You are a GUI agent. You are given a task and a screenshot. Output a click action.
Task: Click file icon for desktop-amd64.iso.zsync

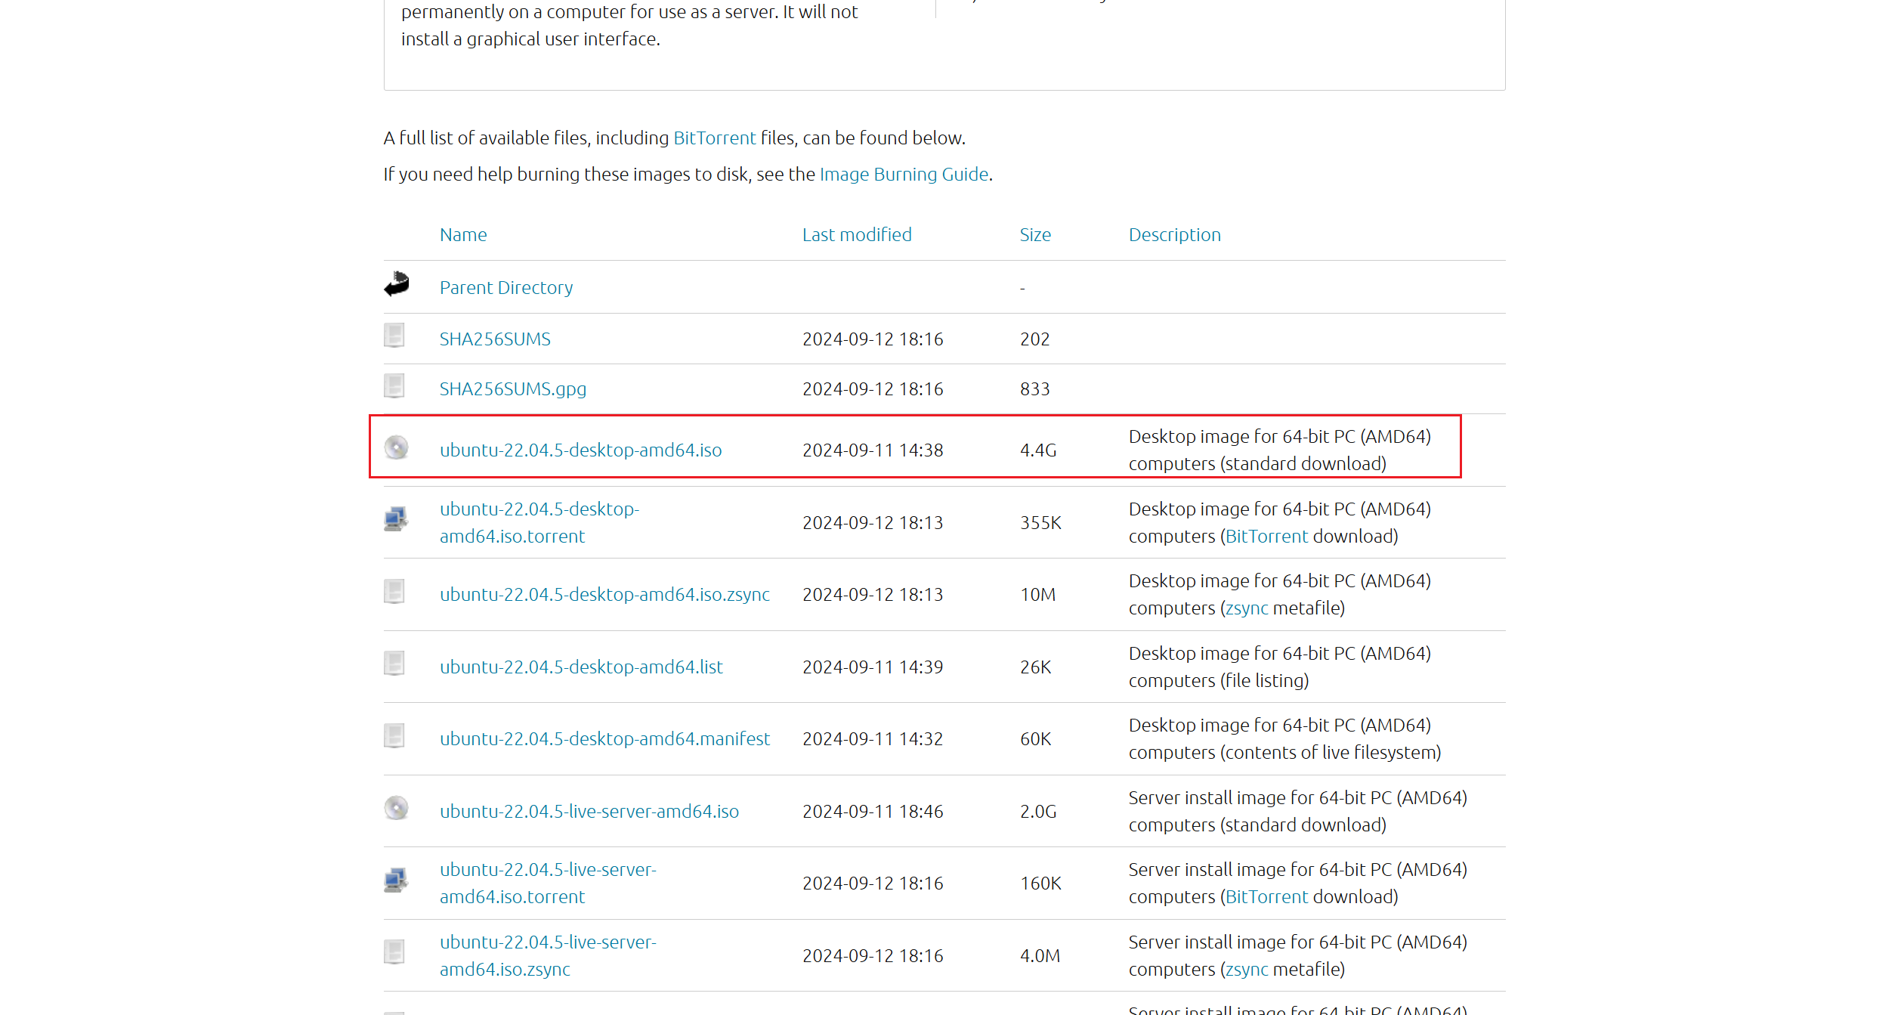click(x=394, y=591)
